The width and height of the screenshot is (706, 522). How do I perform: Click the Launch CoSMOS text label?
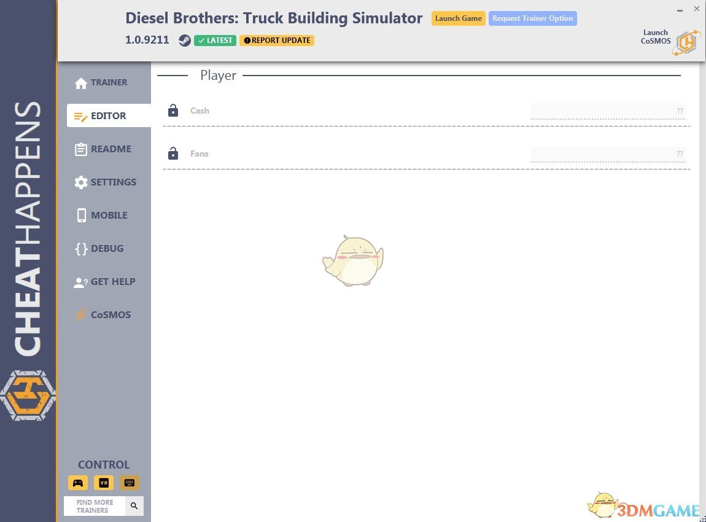[x=656, y=36]
